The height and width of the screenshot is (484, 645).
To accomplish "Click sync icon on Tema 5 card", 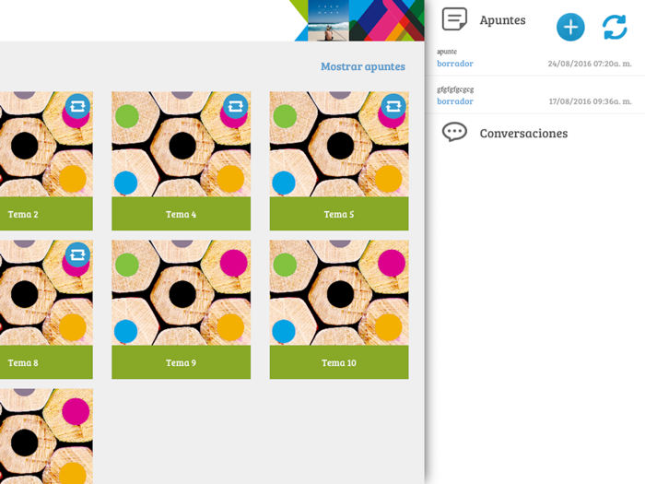I will click(x=393, y=107).
